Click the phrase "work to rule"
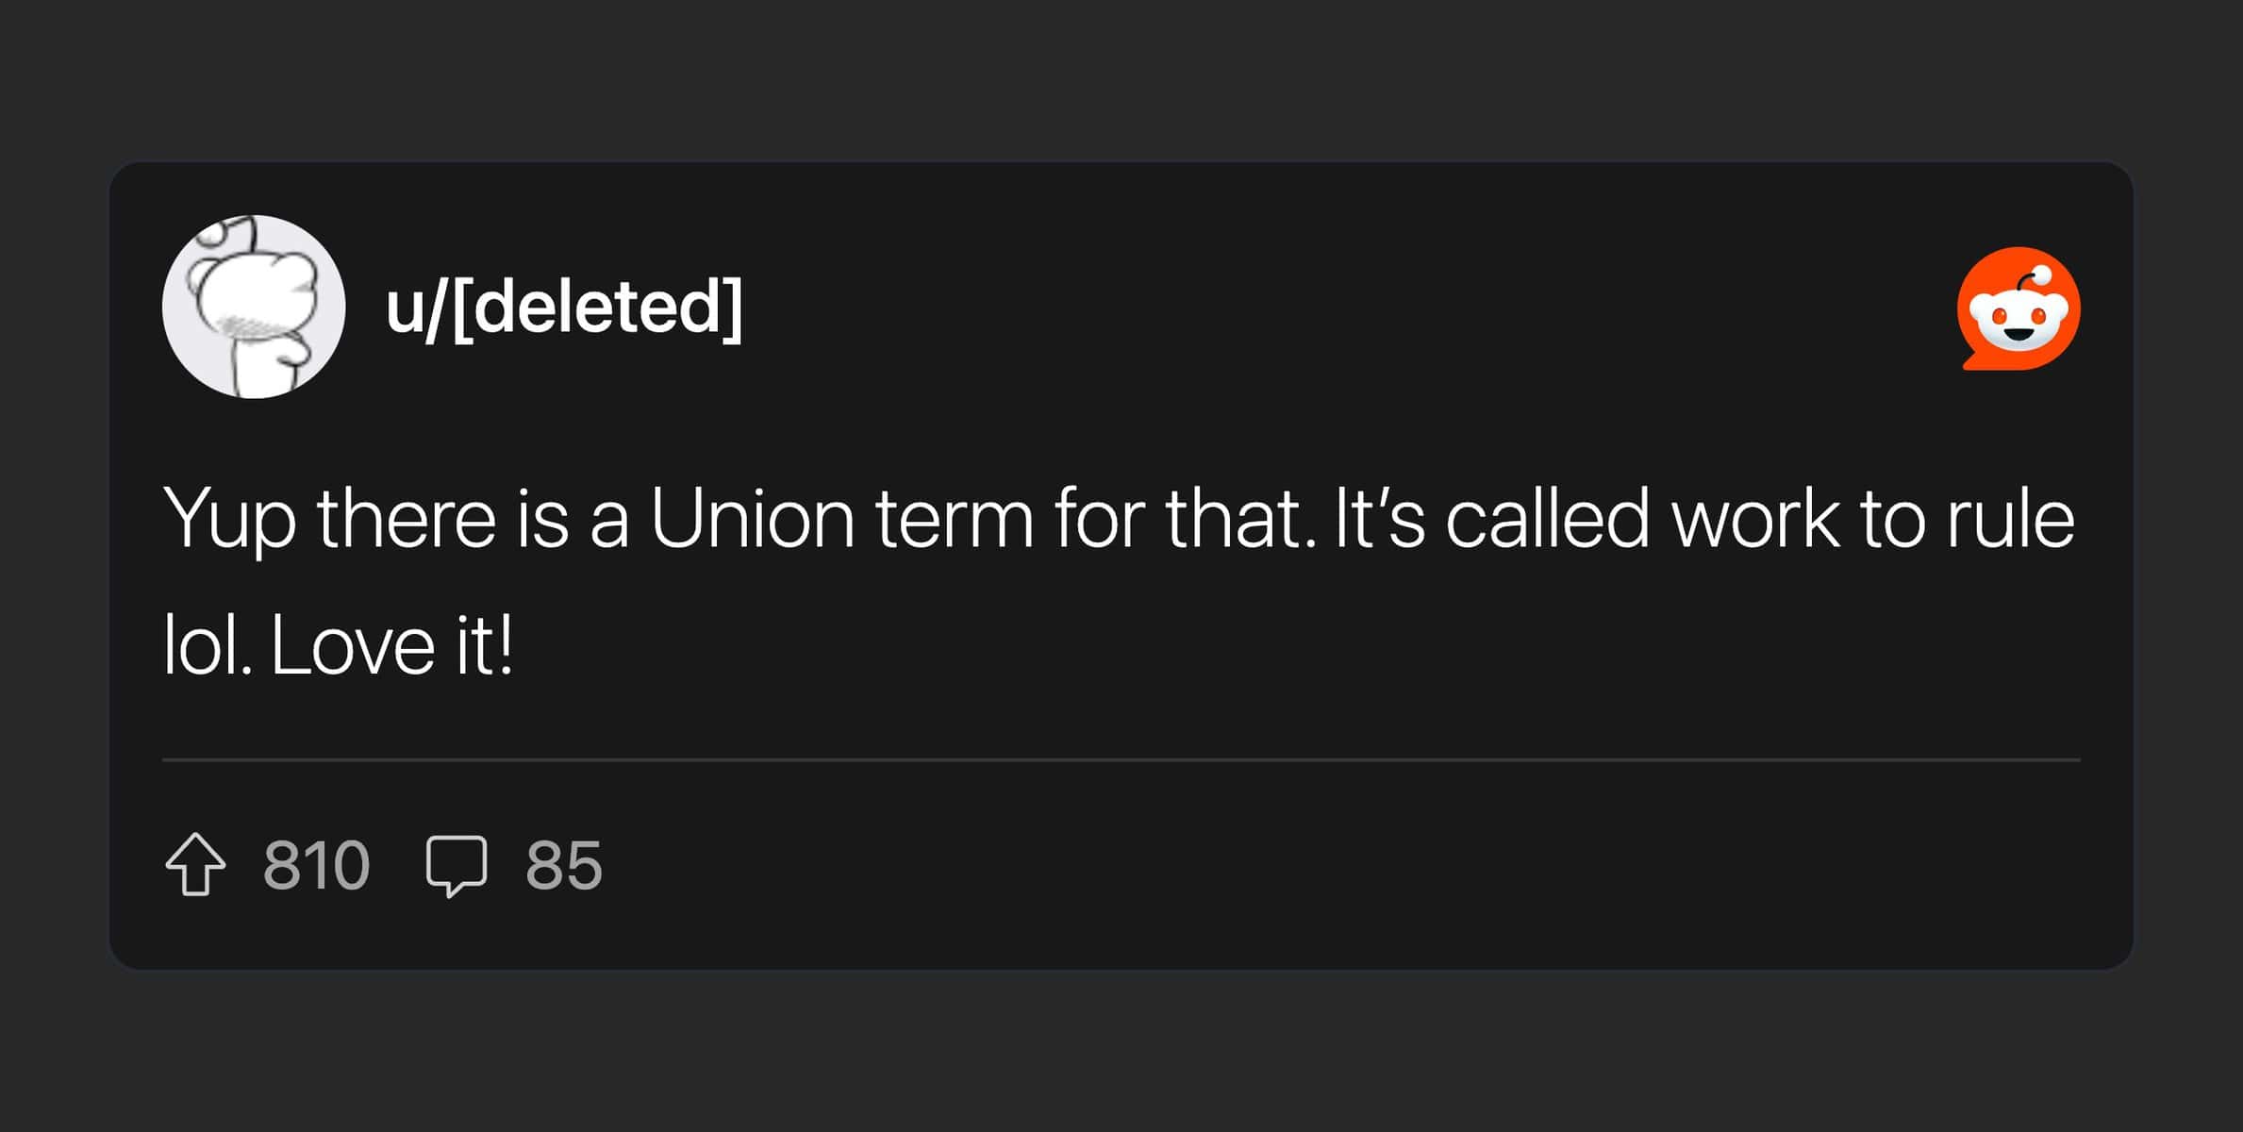Screen dimensions: 2243x1132 coord(1872,518)
